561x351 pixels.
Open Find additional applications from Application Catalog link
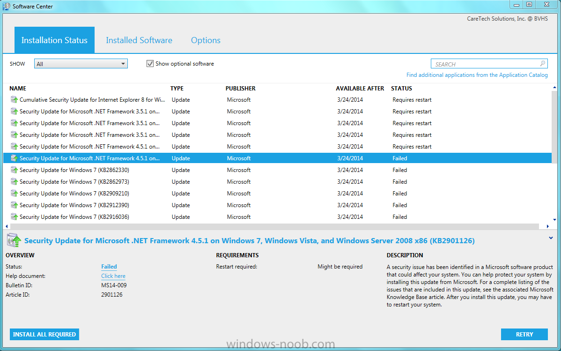477,75
